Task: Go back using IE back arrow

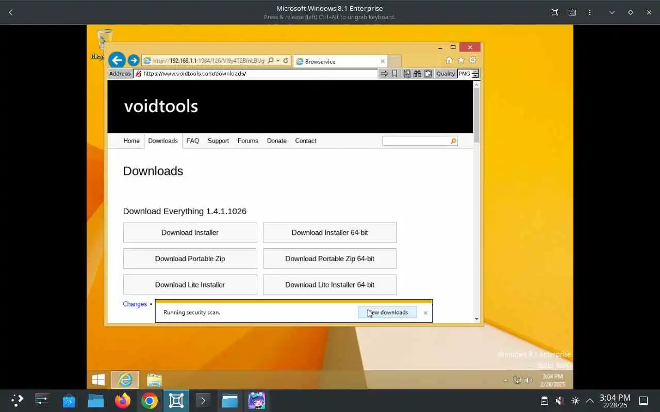Action: pyautogui.click(x=117, y=60)
